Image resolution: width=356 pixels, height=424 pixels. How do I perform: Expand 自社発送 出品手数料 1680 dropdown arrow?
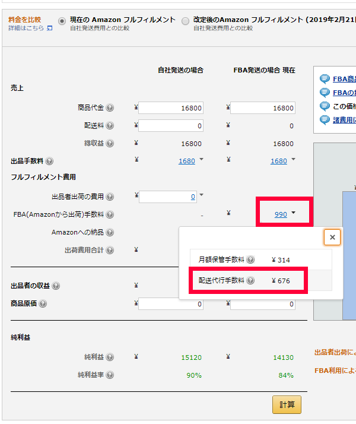(202, 160)
